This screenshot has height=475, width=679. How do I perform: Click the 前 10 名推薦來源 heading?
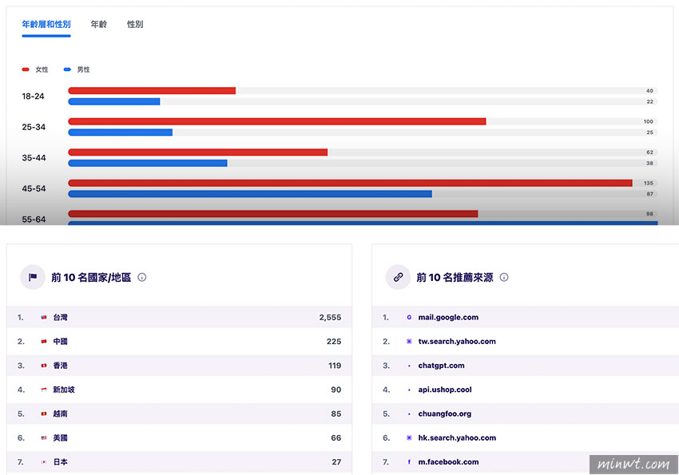455,277
